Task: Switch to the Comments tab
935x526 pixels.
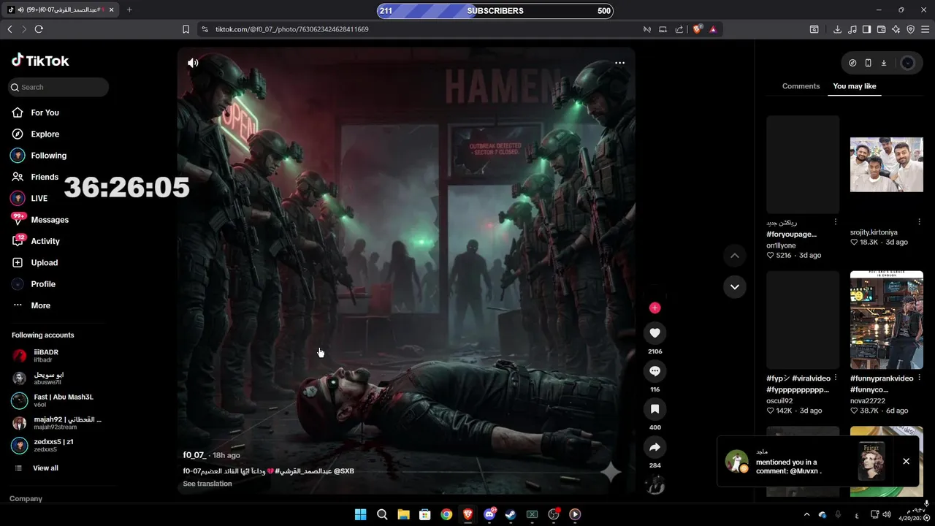Action: [x=801, y=86]
